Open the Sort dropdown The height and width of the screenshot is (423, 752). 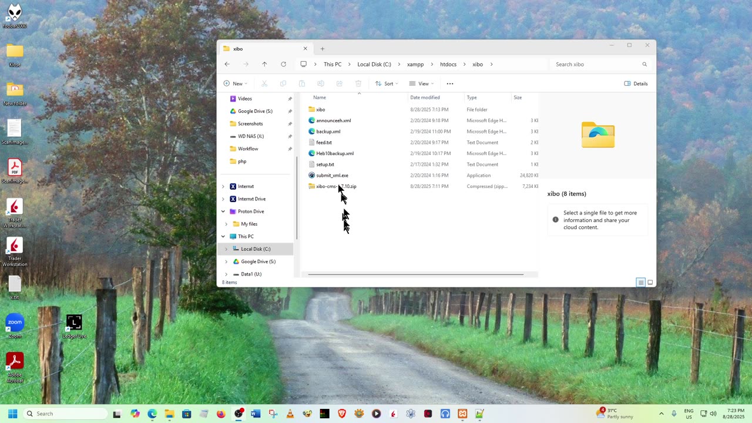[x=387, y=83]
